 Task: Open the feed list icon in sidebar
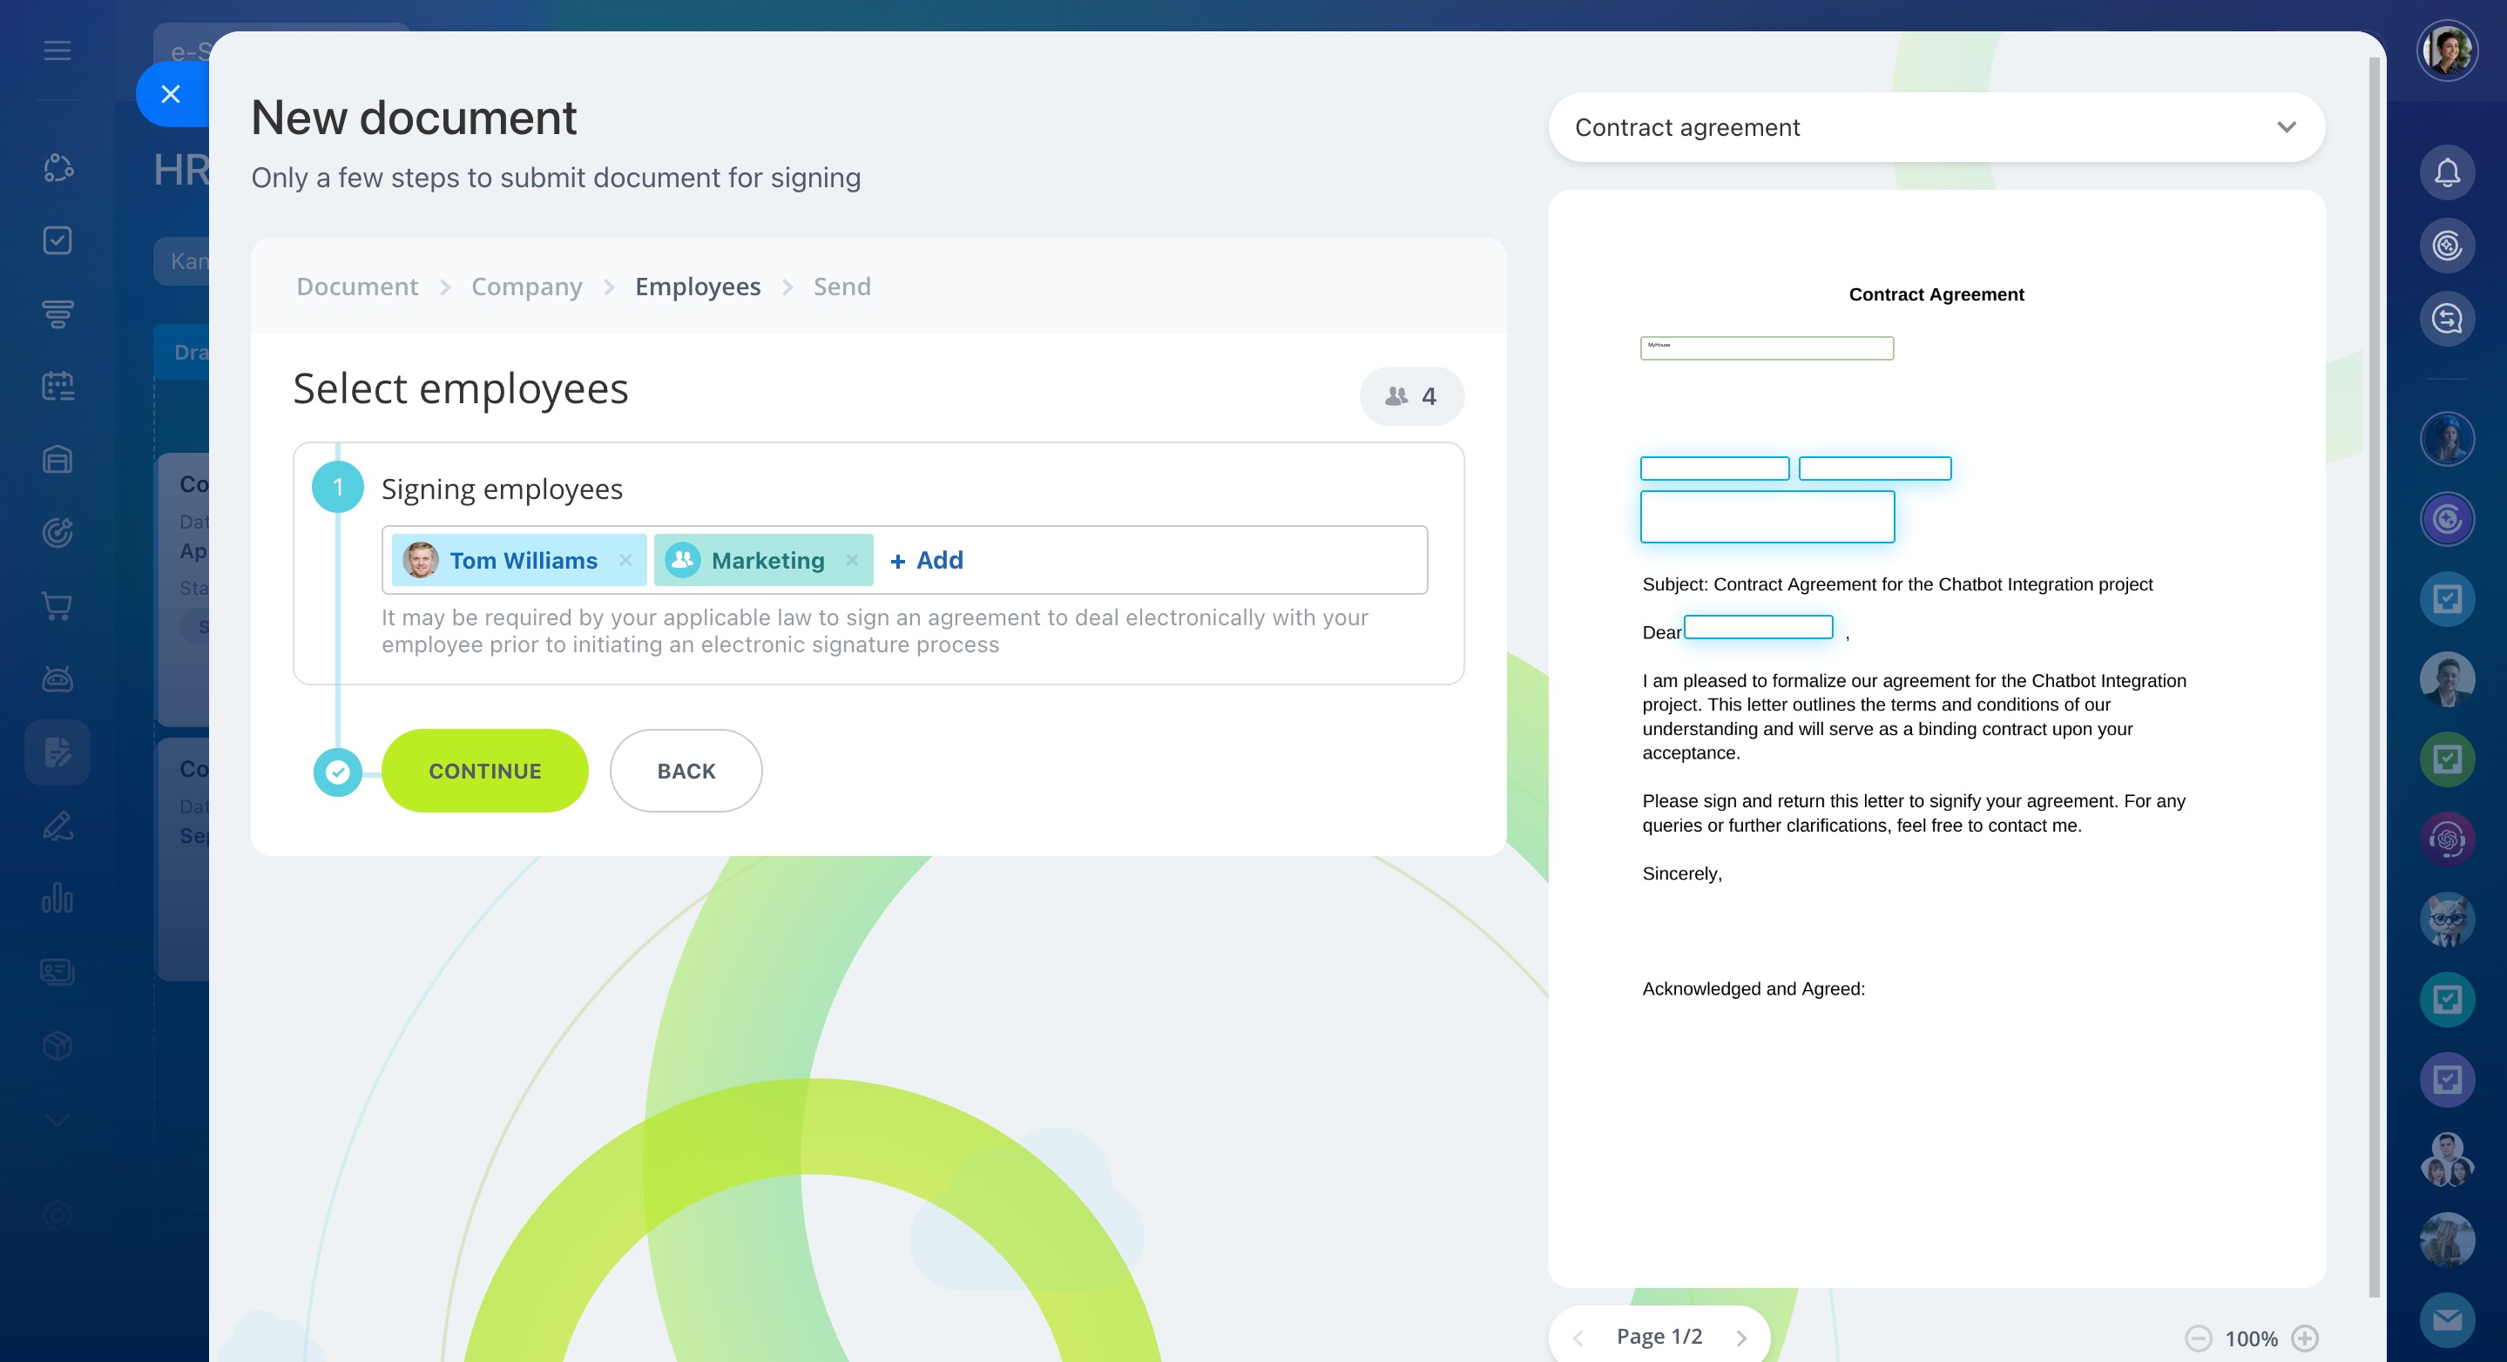pyautogui.click(x=57, y=314)
